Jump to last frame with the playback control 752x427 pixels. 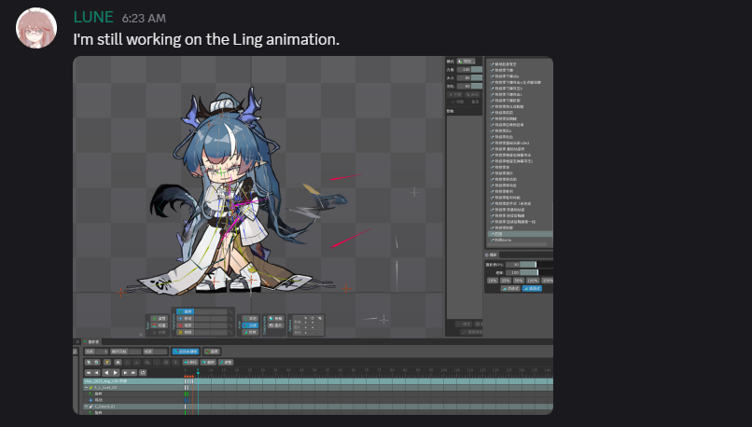(x=133, y=373)
